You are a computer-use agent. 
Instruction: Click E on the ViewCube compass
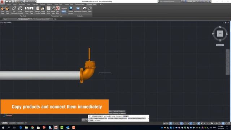click(x=227, y=34)
